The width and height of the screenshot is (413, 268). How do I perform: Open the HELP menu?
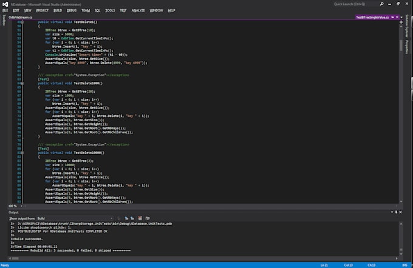coord(171,10)
